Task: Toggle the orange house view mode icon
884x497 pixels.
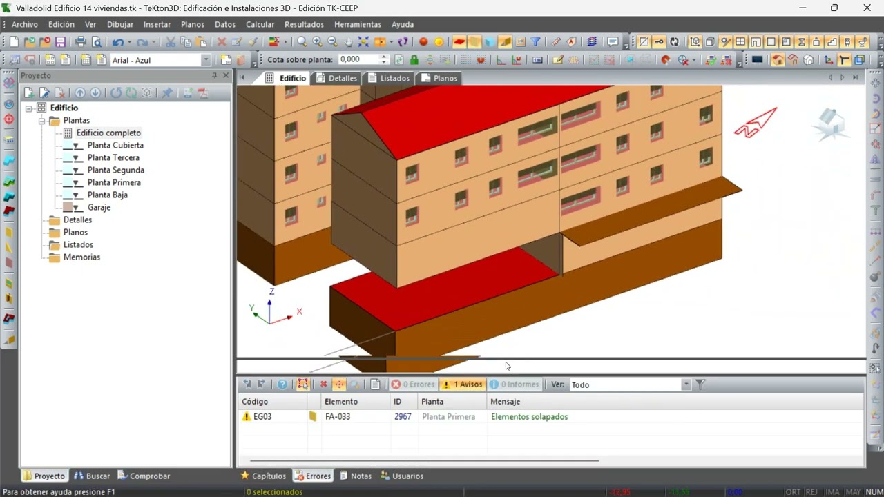Action: click(x=778, y=60)
